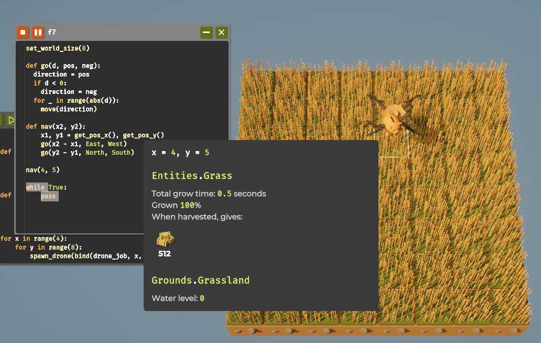Pause execution of the f7 script
This screenshot has width=541, height=343.
coord(38,33)
